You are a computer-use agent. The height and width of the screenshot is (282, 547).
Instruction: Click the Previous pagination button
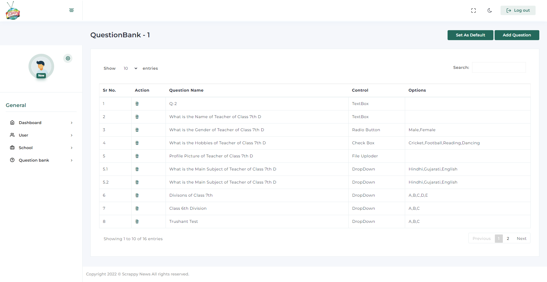481,238
